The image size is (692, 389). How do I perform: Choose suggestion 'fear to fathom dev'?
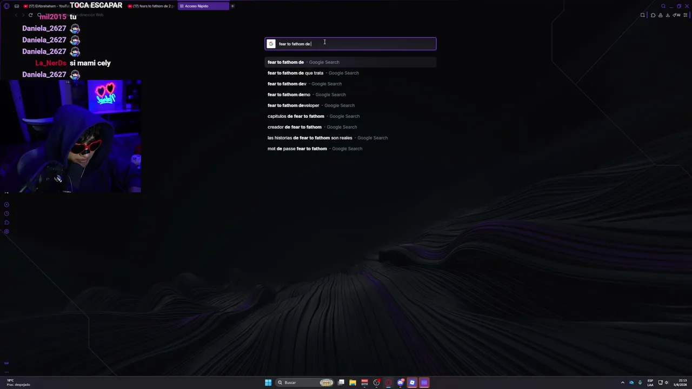tap(350, 84)
